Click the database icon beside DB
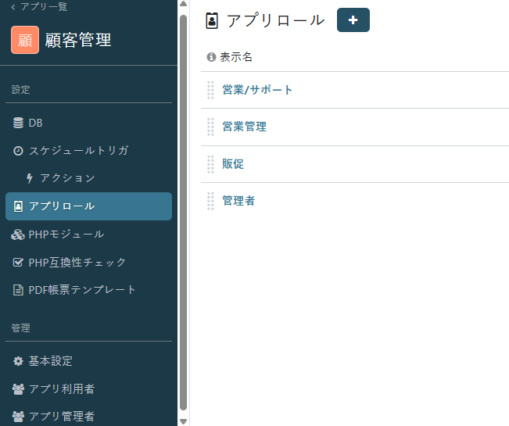 tap(18, 123)
